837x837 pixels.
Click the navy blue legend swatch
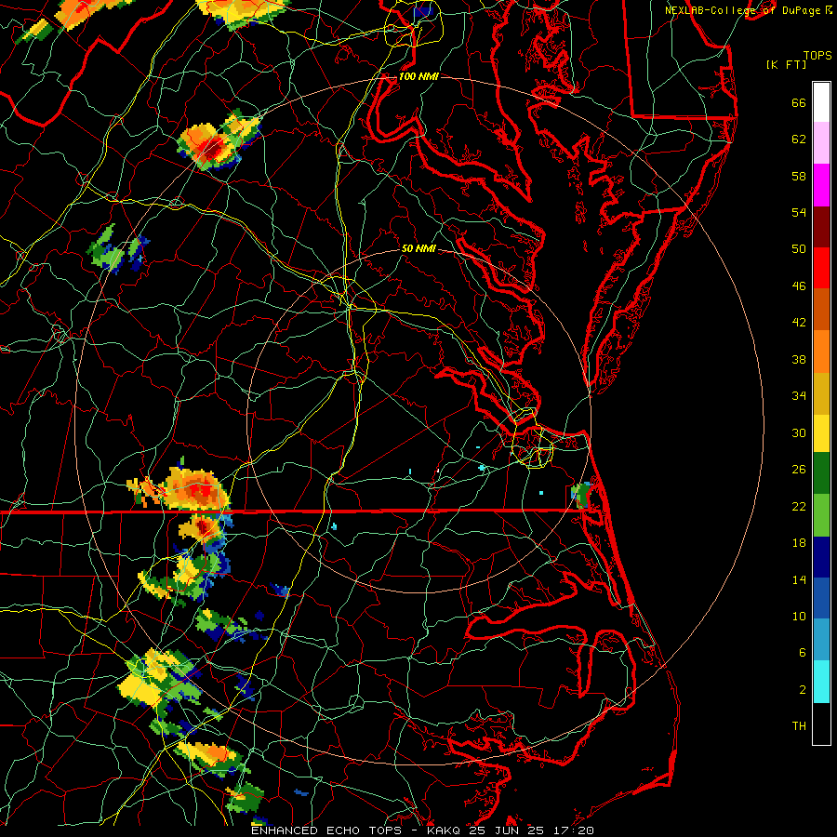[821, 557]
